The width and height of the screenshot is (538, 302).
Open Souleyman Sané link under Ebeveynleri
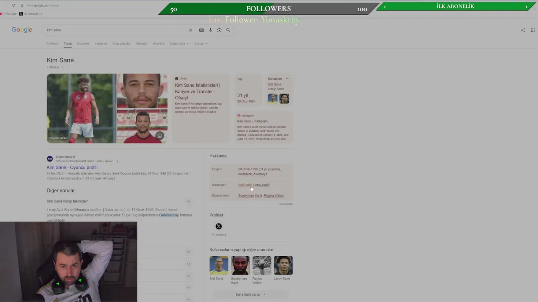(250, 195)
